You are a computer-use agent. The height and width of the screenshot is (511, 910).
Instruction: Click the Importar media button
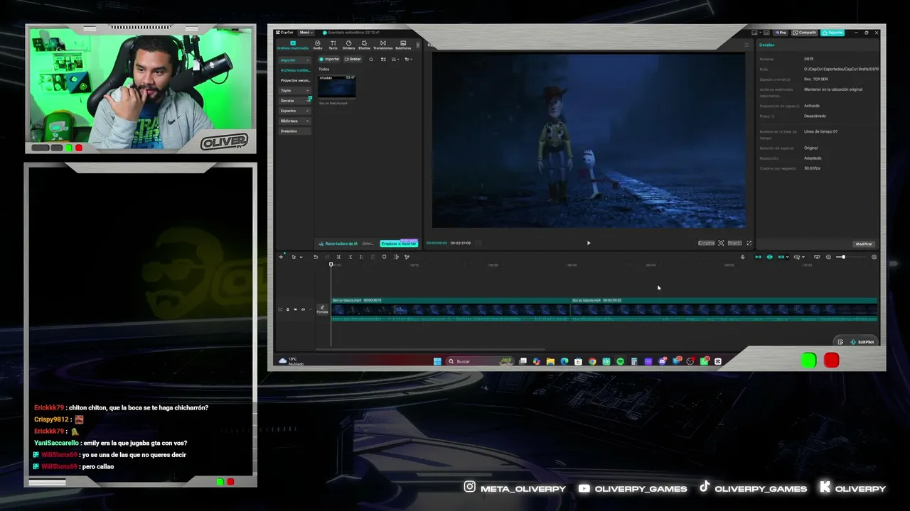coord(330,59)
